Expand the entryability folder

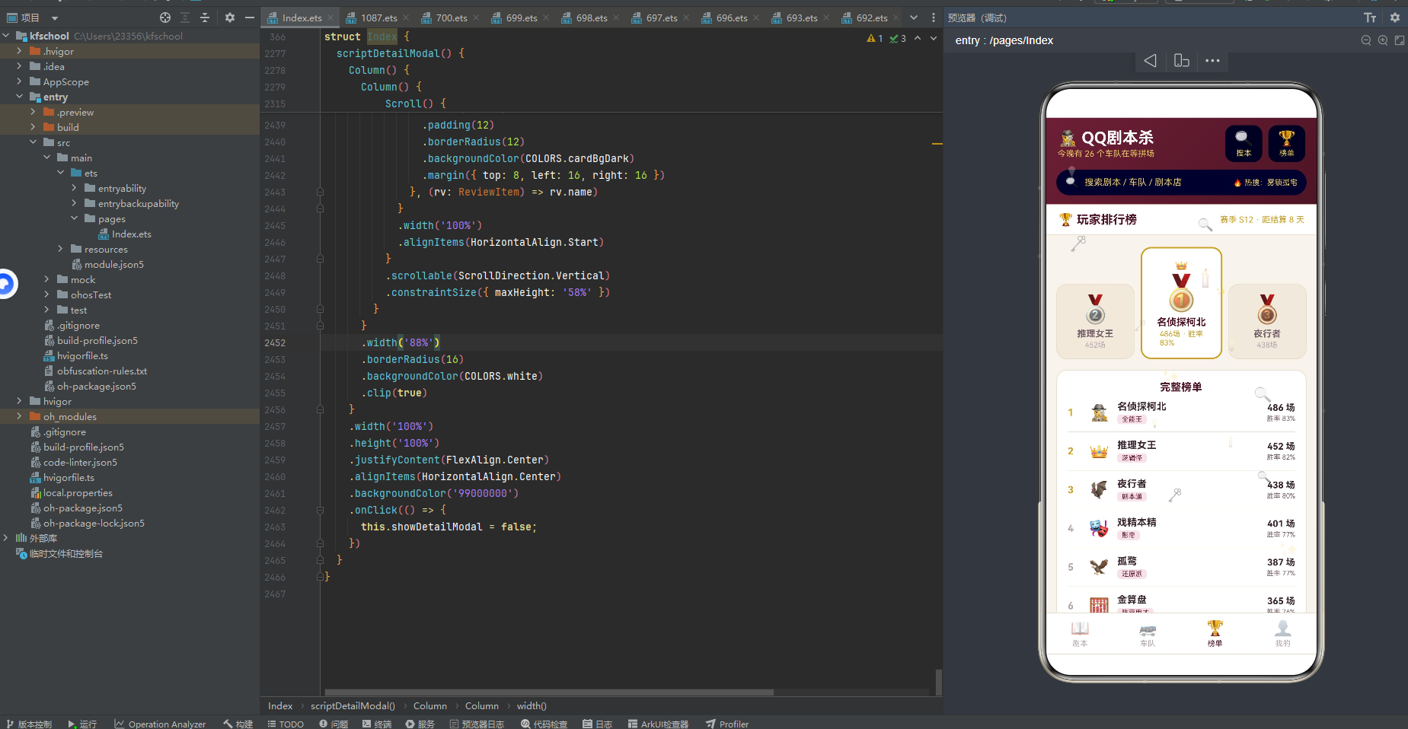coord(74,188)
